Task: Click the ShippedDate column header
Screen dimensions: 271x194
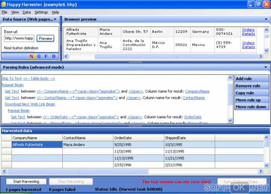Action: click(x=189, y=138)
